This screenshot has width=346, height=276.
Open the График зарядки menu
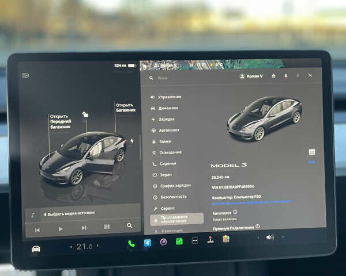coord(172,186)
